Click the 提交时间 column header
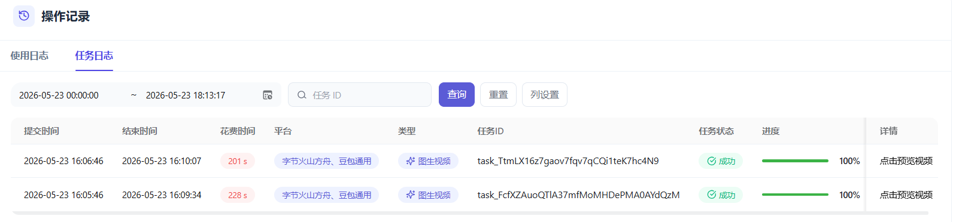 click(x=41, y=131)
